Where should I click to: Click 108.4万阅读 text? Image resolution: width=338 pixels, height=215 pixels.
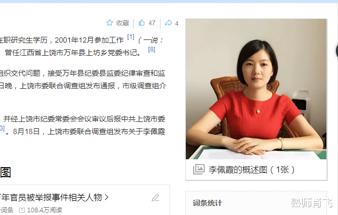coord(45,210)
